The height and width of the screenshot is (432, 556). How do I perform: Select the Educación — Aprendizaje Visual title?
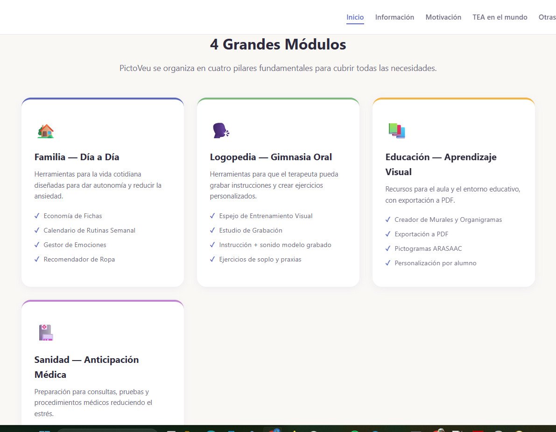point(441,164)
